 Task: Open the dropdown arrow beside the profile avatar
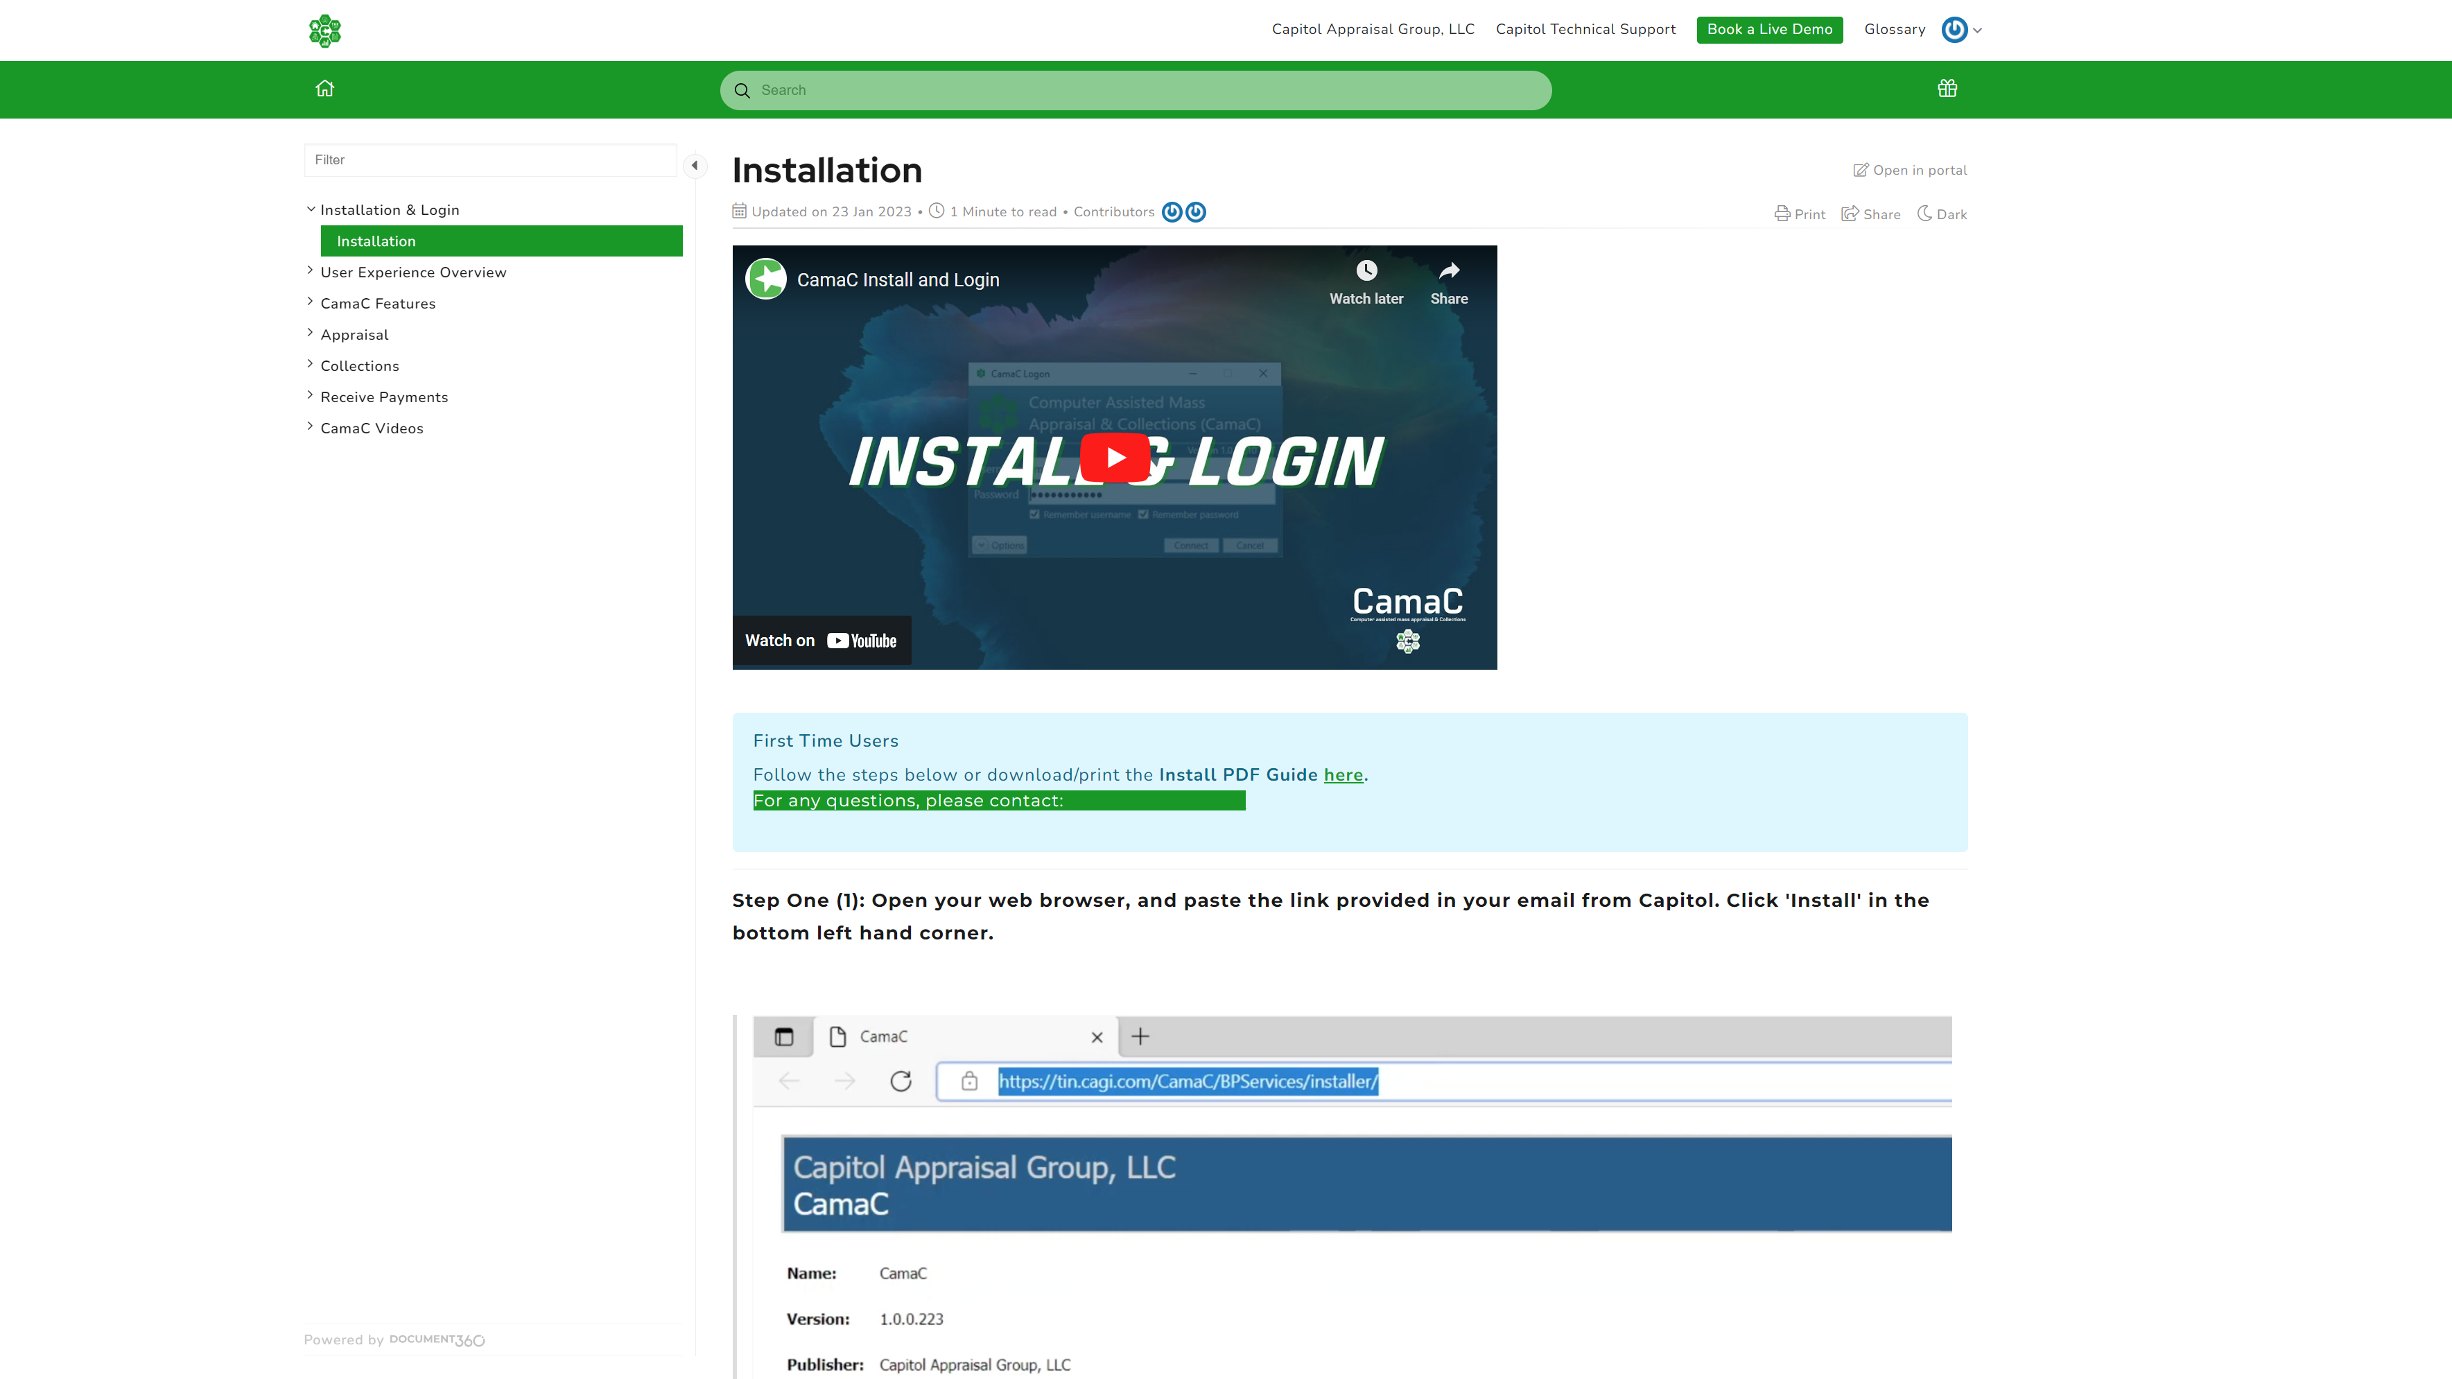pos(1977,31)
